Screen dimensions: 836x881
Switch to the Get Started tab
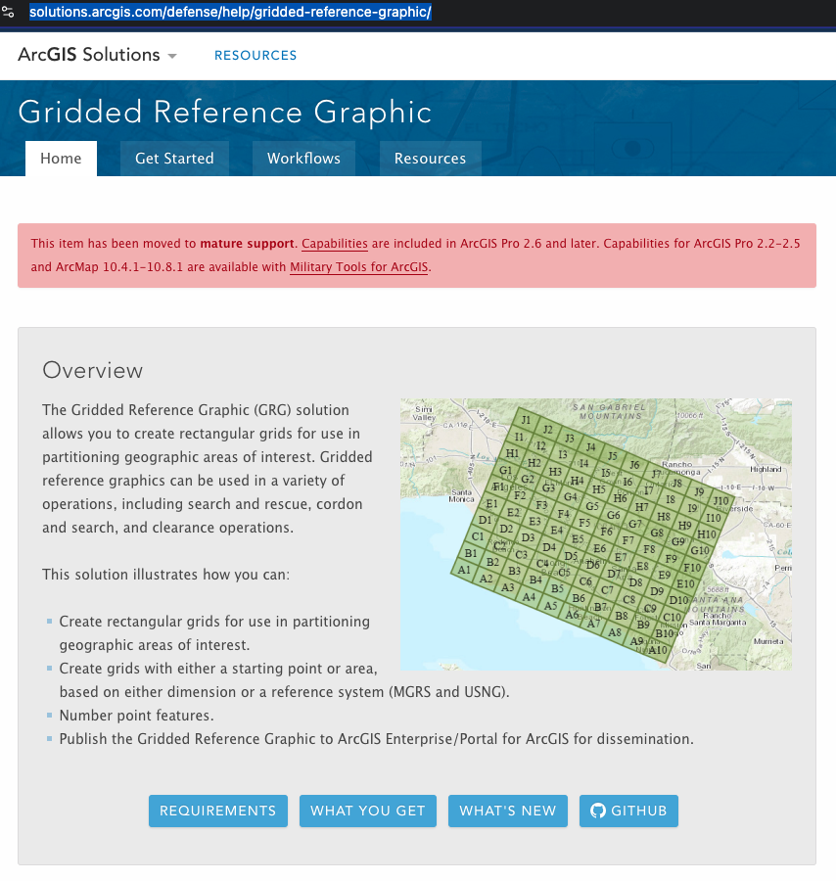coord(174,159)
